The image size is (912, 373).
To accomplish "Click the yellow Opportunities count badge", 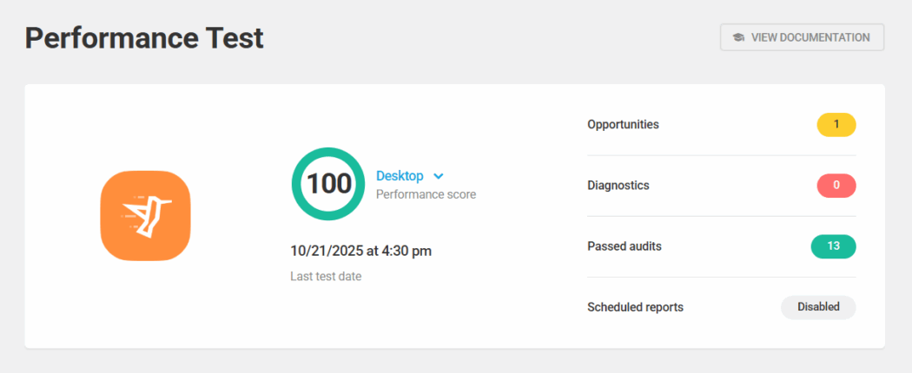I will pos(836,125).
